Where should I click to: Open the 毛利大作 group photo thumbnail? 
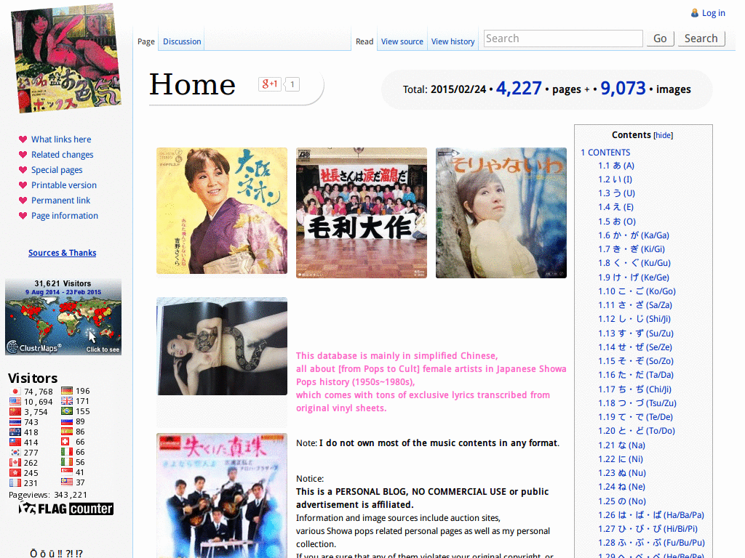tap(362, 213)
